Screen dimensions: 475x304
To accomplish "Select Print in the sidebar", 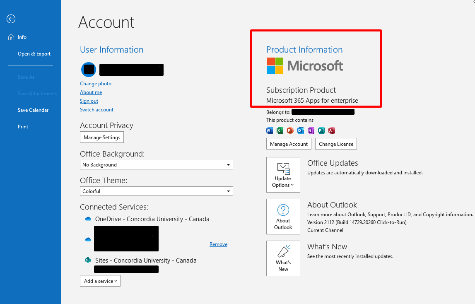I will pyautogui.click(x=23, y=127).
